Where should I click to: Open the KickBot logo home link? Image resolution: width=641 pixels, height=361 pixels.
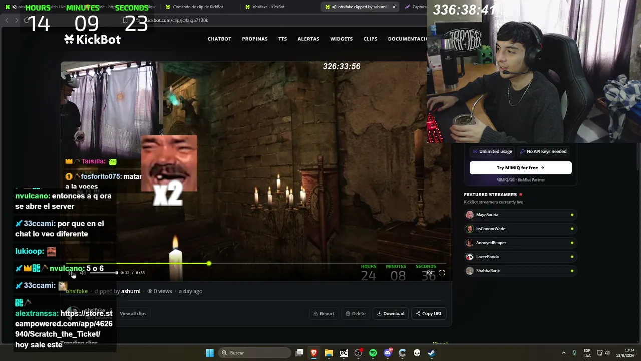(x=92, y=39)
